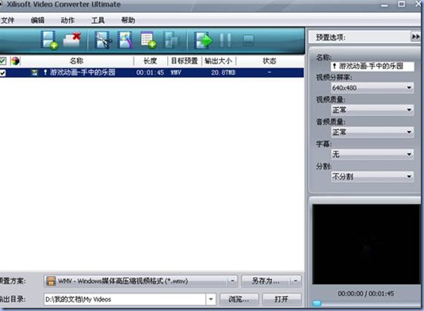The height and width of the screenshot is (311, 424).
Task: Expand the output directory dropdown arrow
Action: coord(211,299)
